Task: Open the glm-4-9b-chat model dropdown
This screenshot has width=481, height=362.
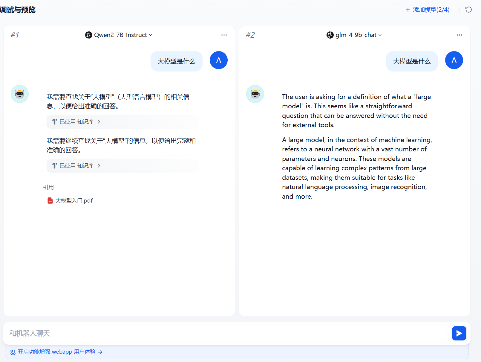Action: [354, 35]
